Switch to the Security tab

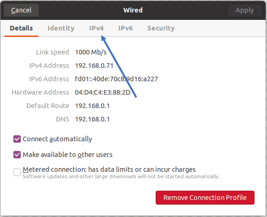(x=161, y=28)
